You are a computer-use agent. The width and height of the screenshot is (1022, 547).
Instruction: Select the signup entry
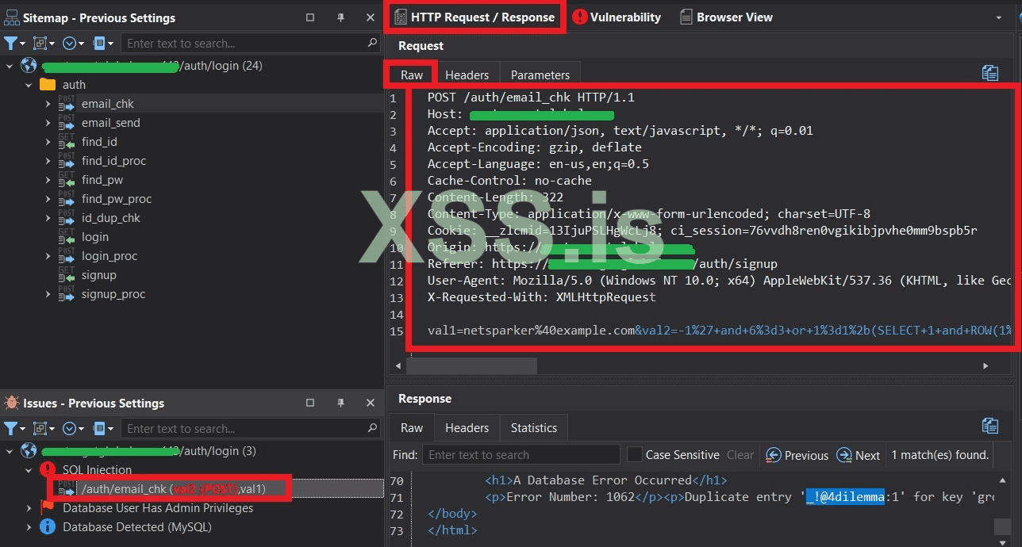pos(98,275)
